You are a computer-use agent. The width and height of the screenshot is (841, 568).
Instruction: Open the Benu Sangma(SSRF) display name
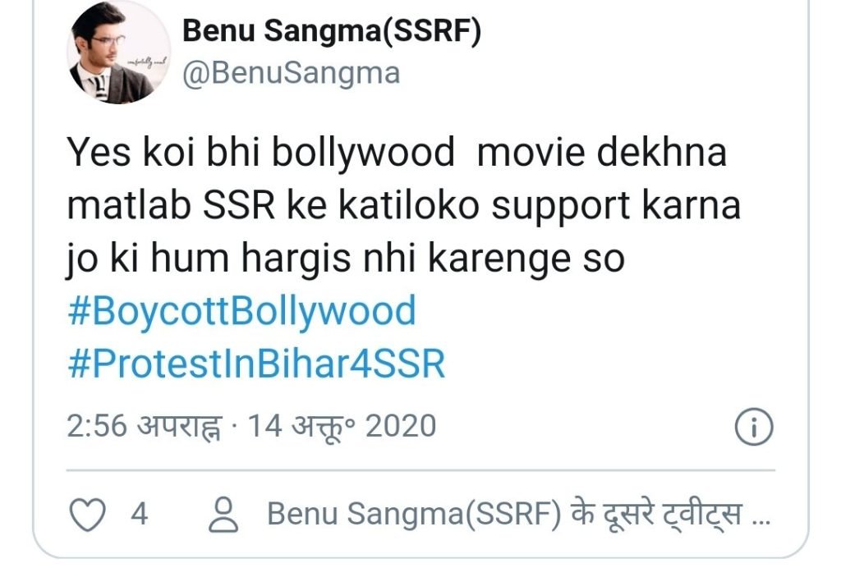(x=331, y=32)
